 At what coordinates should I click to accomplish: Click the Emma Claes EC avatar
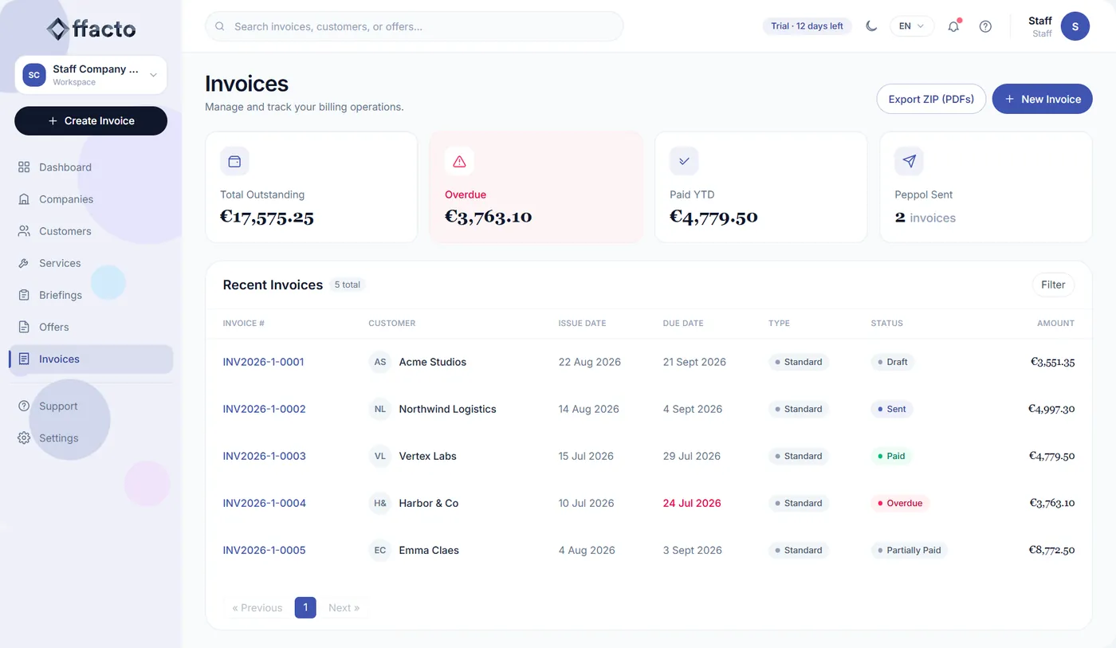[x=380, y=550]
